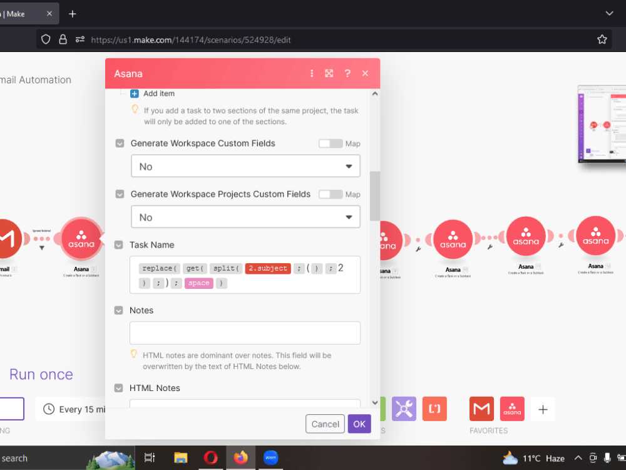
Task: Select the Asana 5 module on the canvas
Action: 81,239
